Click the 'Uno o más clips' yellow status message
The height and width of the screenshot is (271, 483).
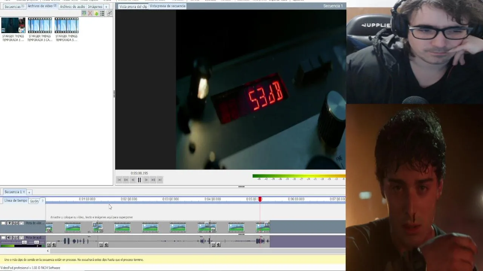[x=74, y=260]
